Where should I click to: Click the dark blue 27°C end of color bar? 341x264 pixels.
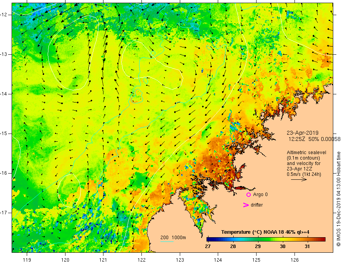[x=208, y=240]
